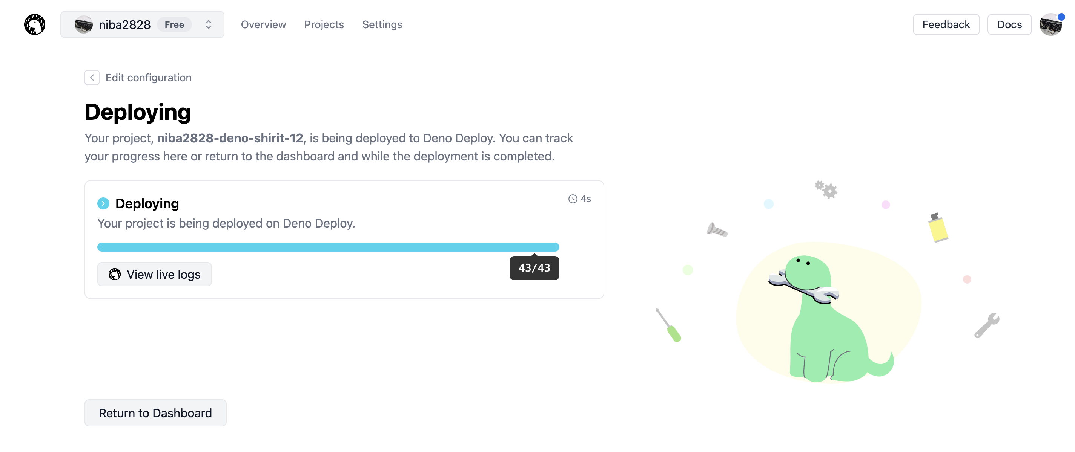Click the Deno icon in View live logs
This screenshot has width=1075, height=452.
[x=114, y=274]
